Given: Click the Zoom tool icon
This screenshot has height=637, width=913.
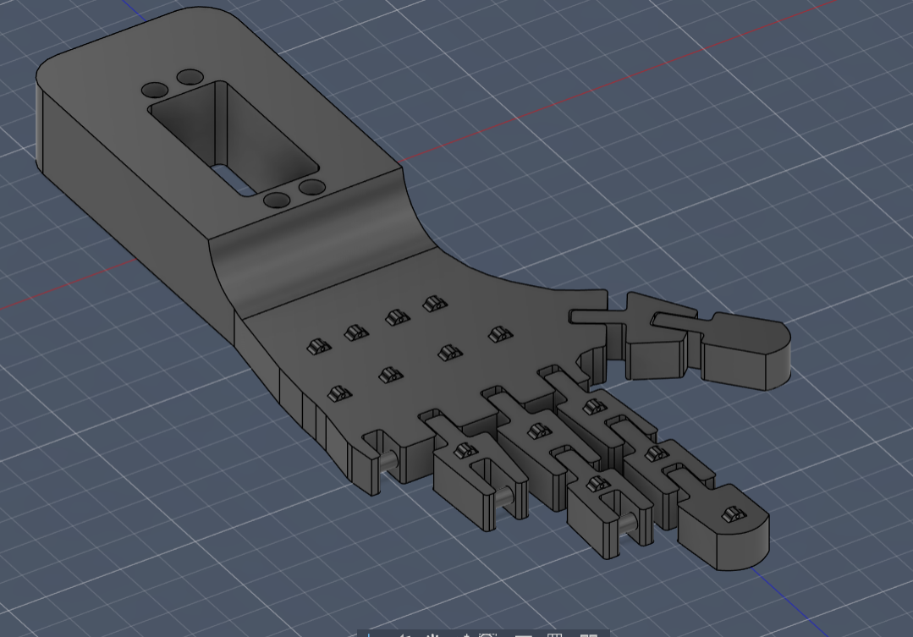Looking at the screenshot, I should (465, 634).
